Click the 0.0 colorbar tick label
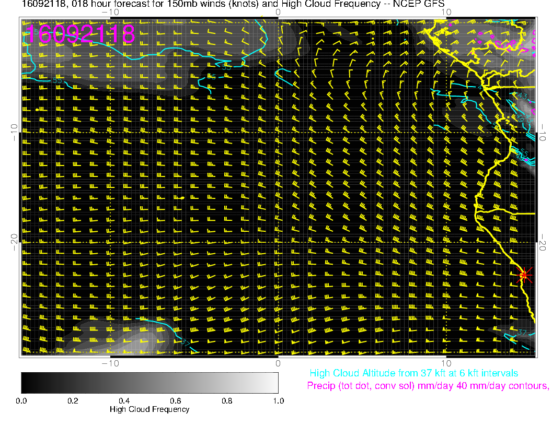Viewport: 552px width, 426px height. [21, 400]
